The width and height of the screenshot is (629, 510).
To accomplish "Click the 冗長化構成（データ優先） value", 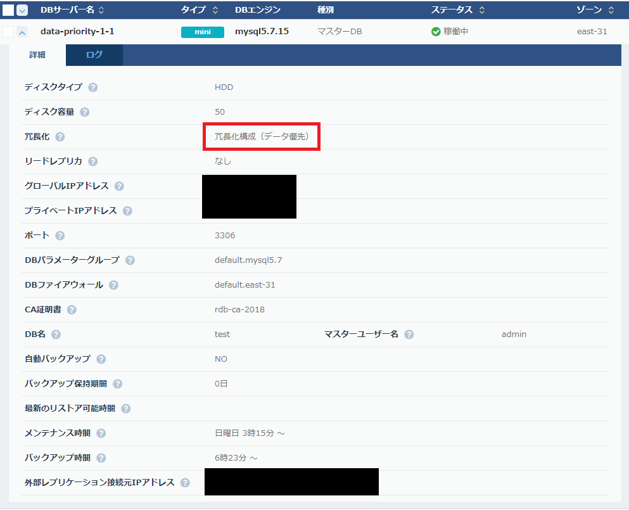I will click(262, 137).
